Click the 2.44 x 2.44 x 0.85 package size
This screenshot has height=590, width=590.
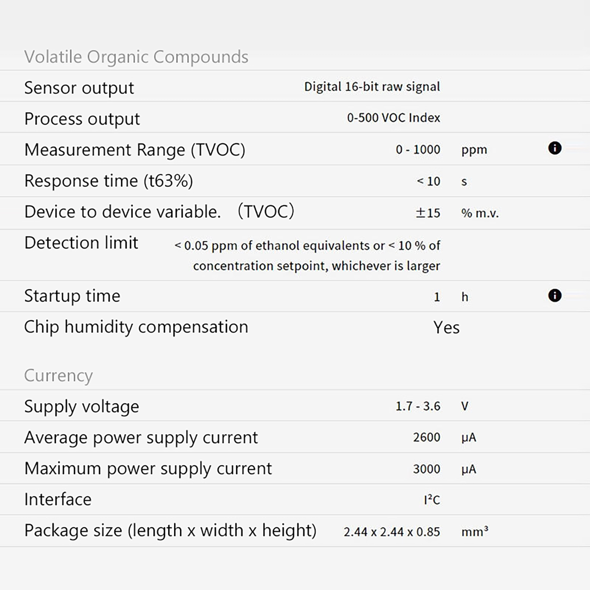coord(392,532)
